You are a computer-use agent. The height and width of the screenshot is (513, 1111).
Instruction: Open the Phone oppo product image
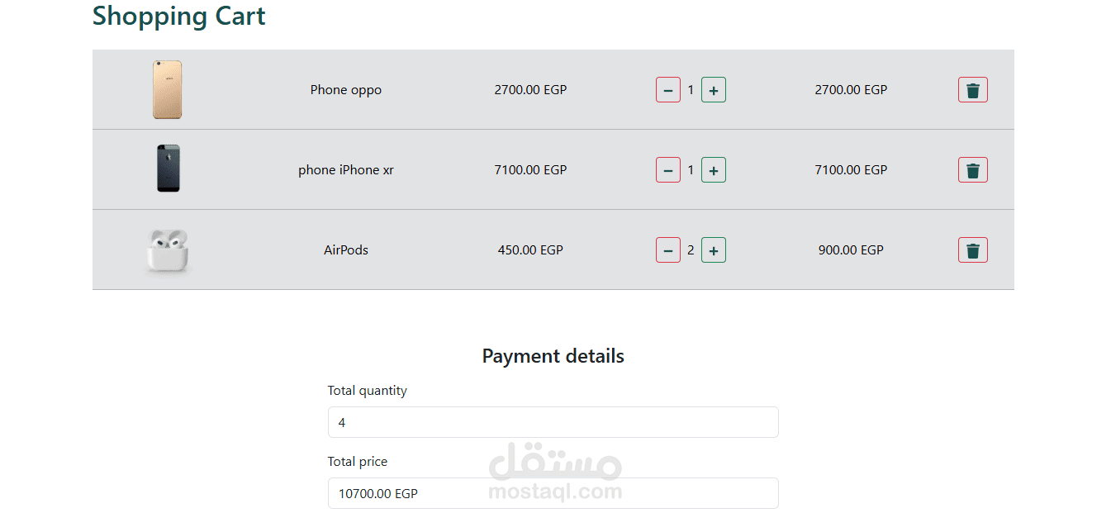point(167,90)
